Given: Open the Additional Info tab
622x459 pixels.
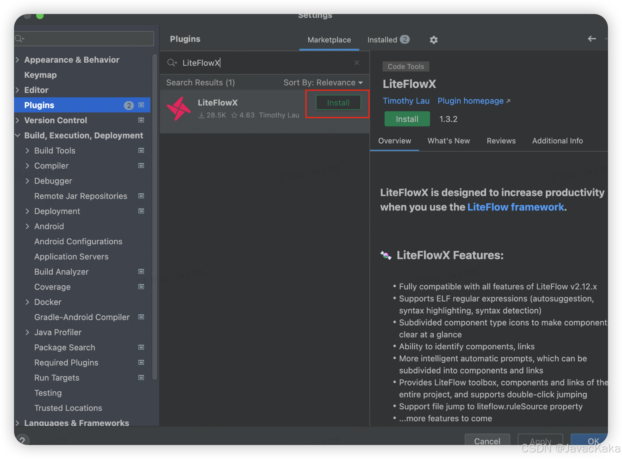Looking at the screenshot, I should coord(557,141).
